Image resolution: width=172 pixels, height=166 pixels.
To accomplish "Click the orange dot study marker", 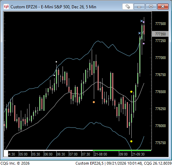I will click(x=94, y=102).
